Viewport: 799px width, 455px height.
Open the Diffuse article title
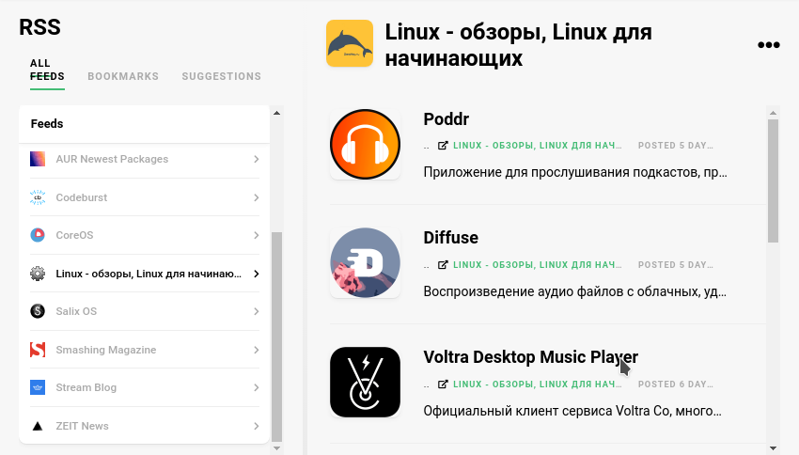[450, 238]
